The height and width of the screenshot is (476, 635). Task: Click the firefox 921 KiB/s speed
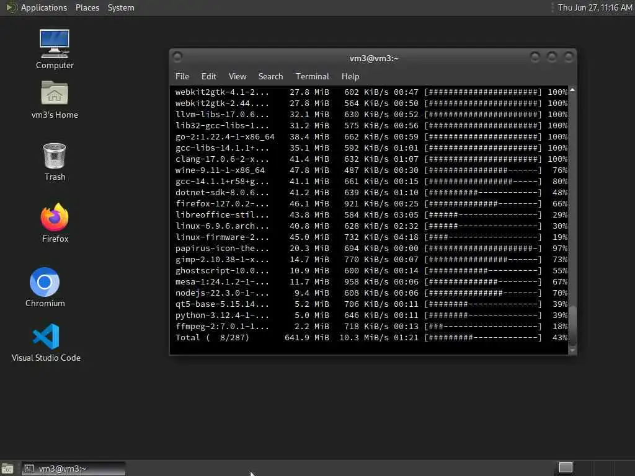click(366, 203)
